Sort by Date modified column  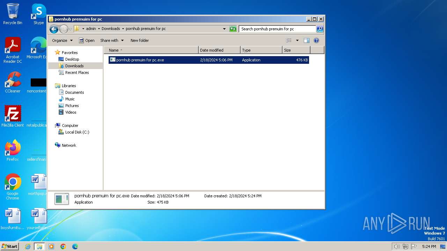pyautogui.click(x=219, y=50)
